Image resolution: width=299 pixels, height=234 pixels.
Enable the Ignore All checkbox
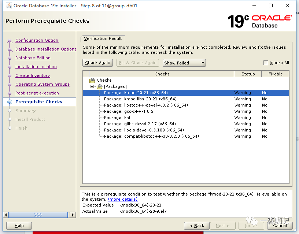(x=266, y=63)
